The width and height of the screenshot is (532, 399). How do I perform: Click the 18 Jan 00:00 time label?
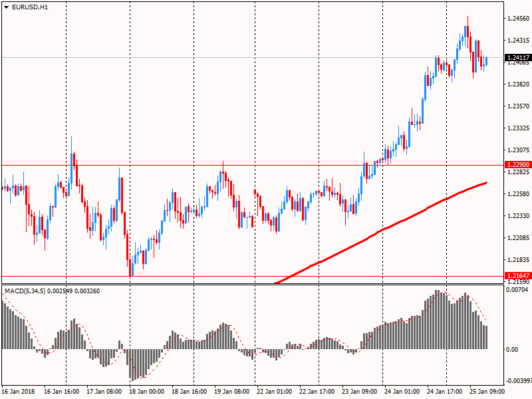coord(147,391)
